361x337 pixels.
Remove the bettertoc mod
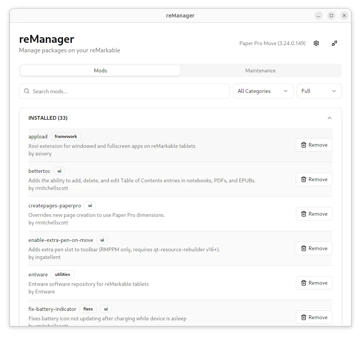point(314,179)
